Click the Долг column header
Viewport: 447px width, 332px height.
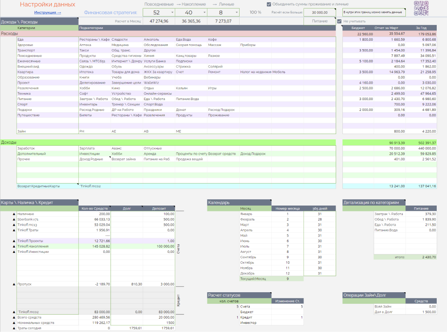pos(127,209)
